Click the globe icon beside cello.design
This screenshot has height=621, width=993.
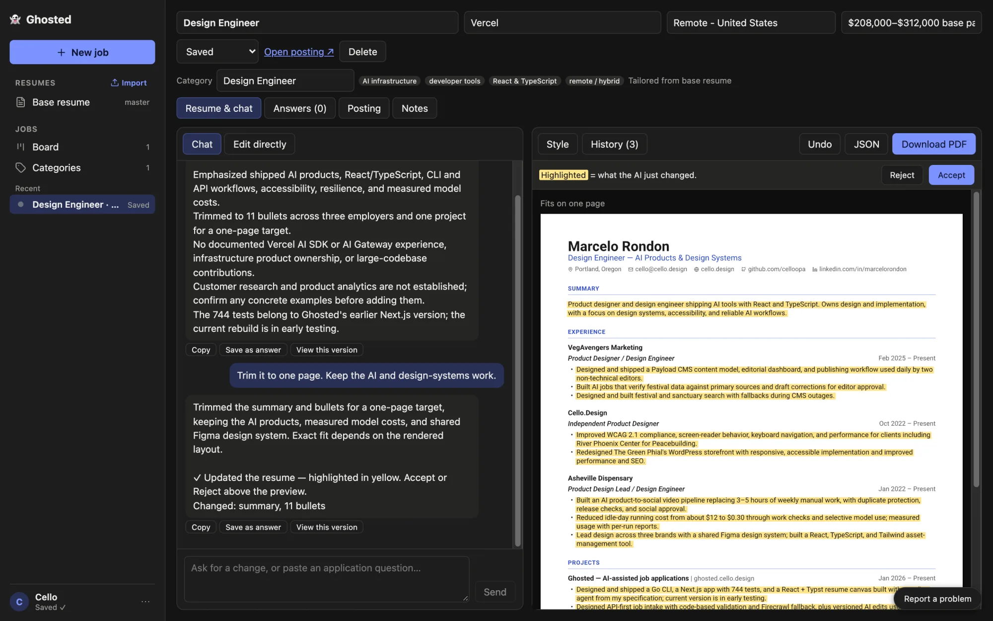(696, 269)
